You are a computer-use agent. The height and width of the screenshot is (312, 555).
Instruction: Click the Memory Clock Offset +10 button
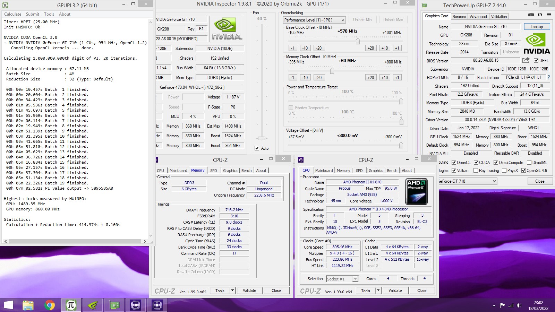coord(385,77)
